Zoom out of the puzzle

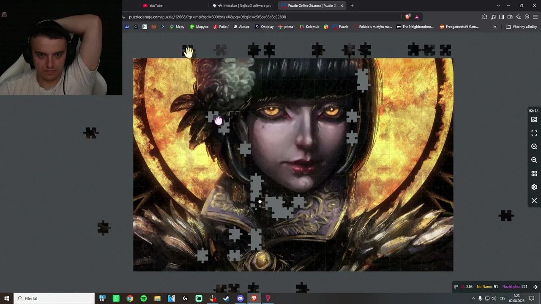click(x=534, y=160)
